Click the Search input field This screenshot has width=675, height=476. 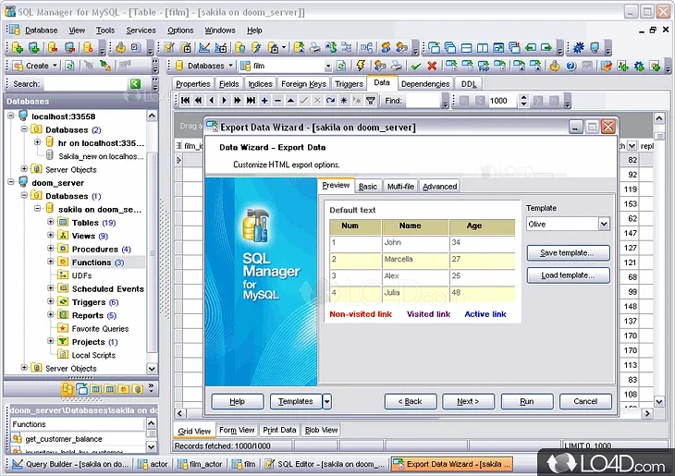[x=83, y=84]
